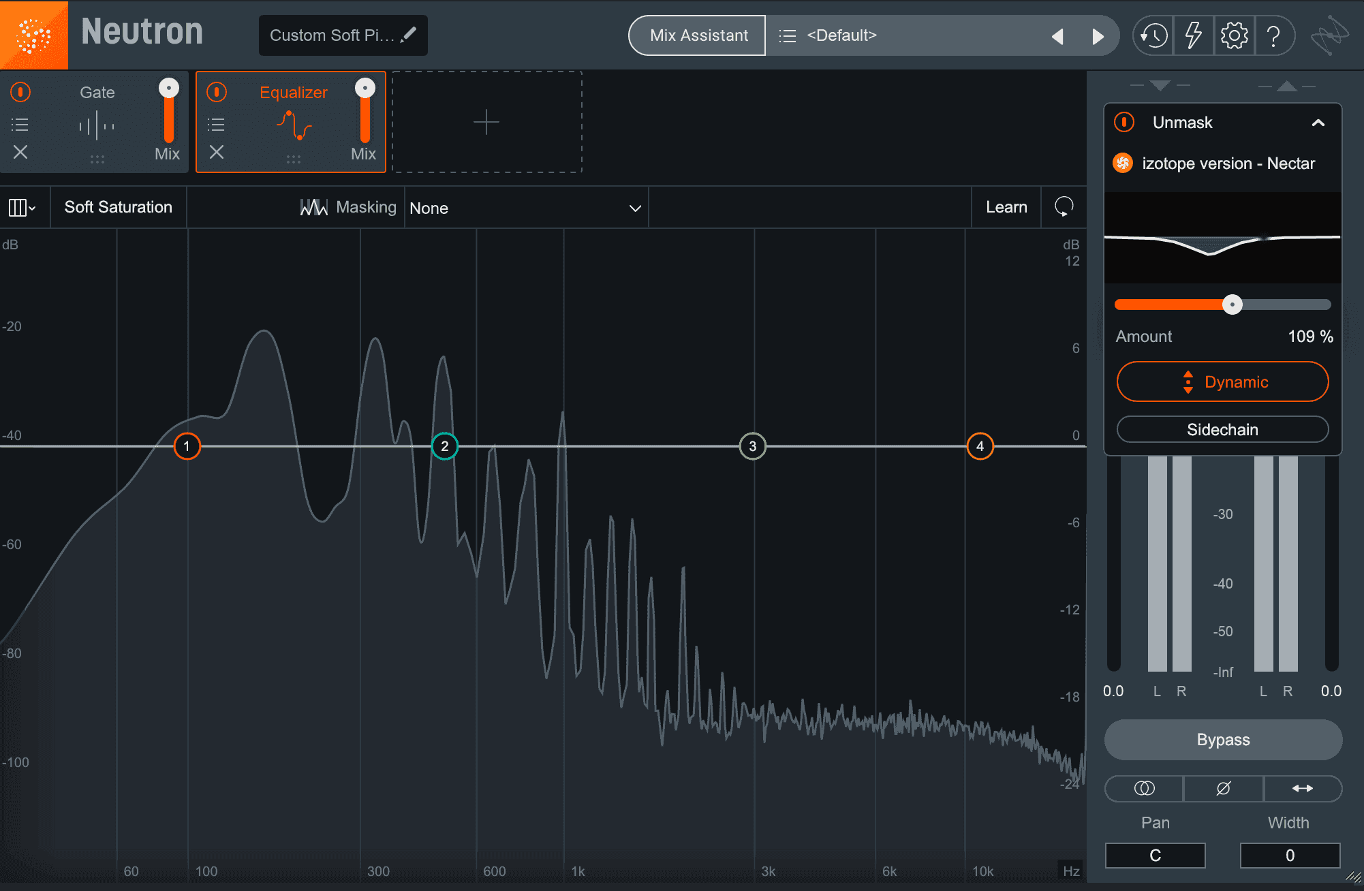This screenshot has width=1364, height=891.
Task: Click the Equalizer Mix slider
Action: (365, 110)
